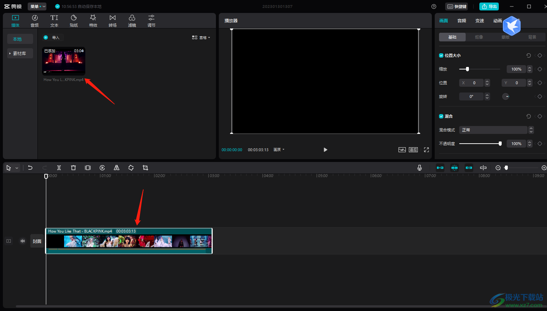Toggle the 位置大小 checkbox
Image resolution: width=547 pixels, height=311 pixels.
point(441,55)
